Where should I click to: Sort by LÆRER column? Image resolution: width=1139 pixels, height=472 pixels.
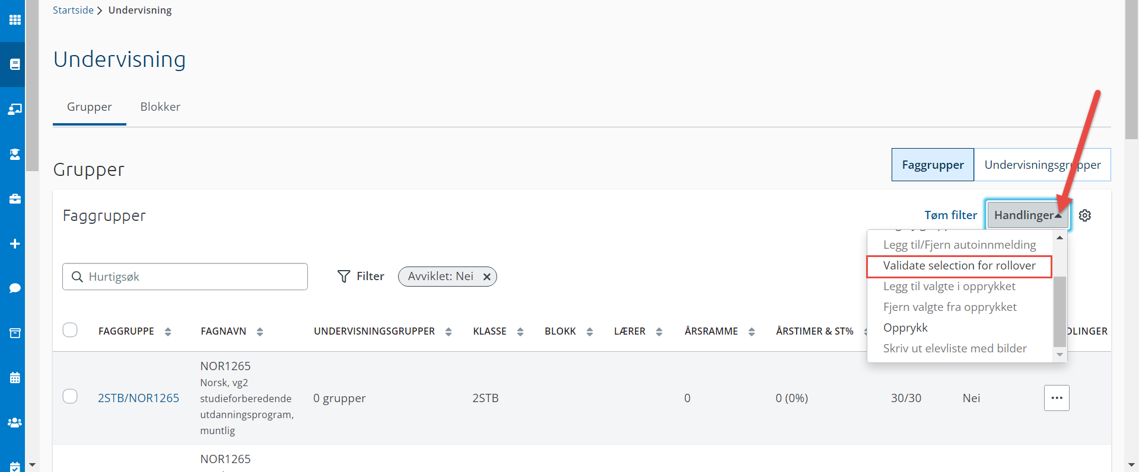point(659,332)
